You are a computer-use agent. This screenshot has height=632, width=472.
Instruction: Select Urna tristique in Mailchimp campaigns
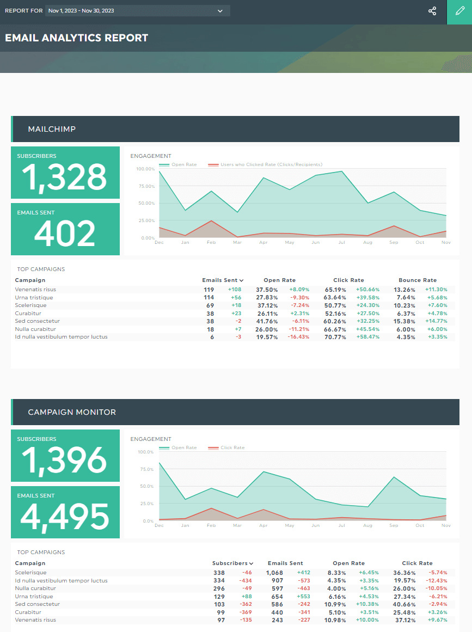click(x=34, y=297)
